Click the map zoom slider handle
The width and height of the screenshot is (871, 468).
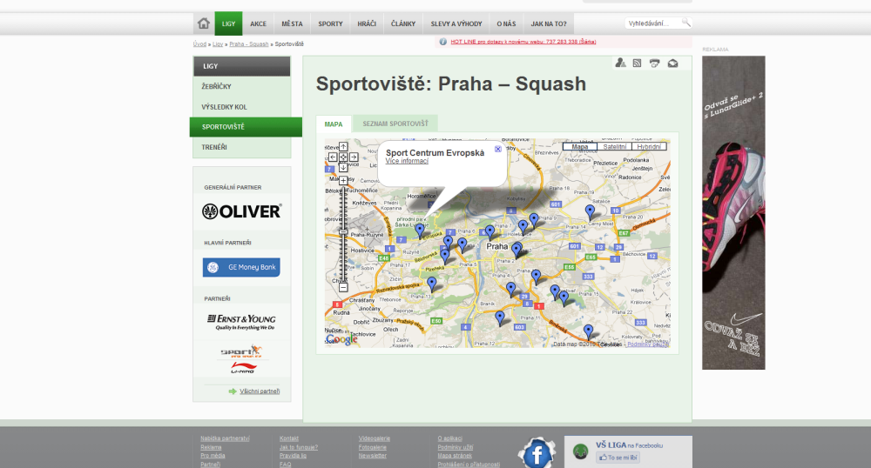[x=343, y=232]
